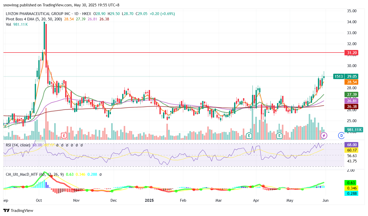Click the May label on the time axis
This screenshot has width=368, height=216.
pyautogui.click(x=290, y=200)
